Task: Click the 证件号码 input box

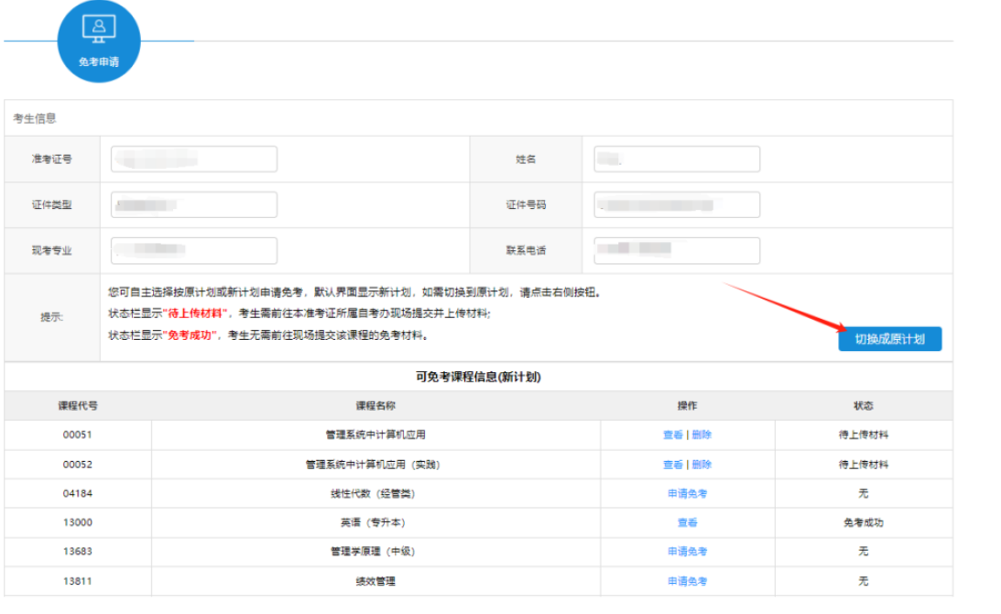Action: pyautogui.click(x=677, y=205)
